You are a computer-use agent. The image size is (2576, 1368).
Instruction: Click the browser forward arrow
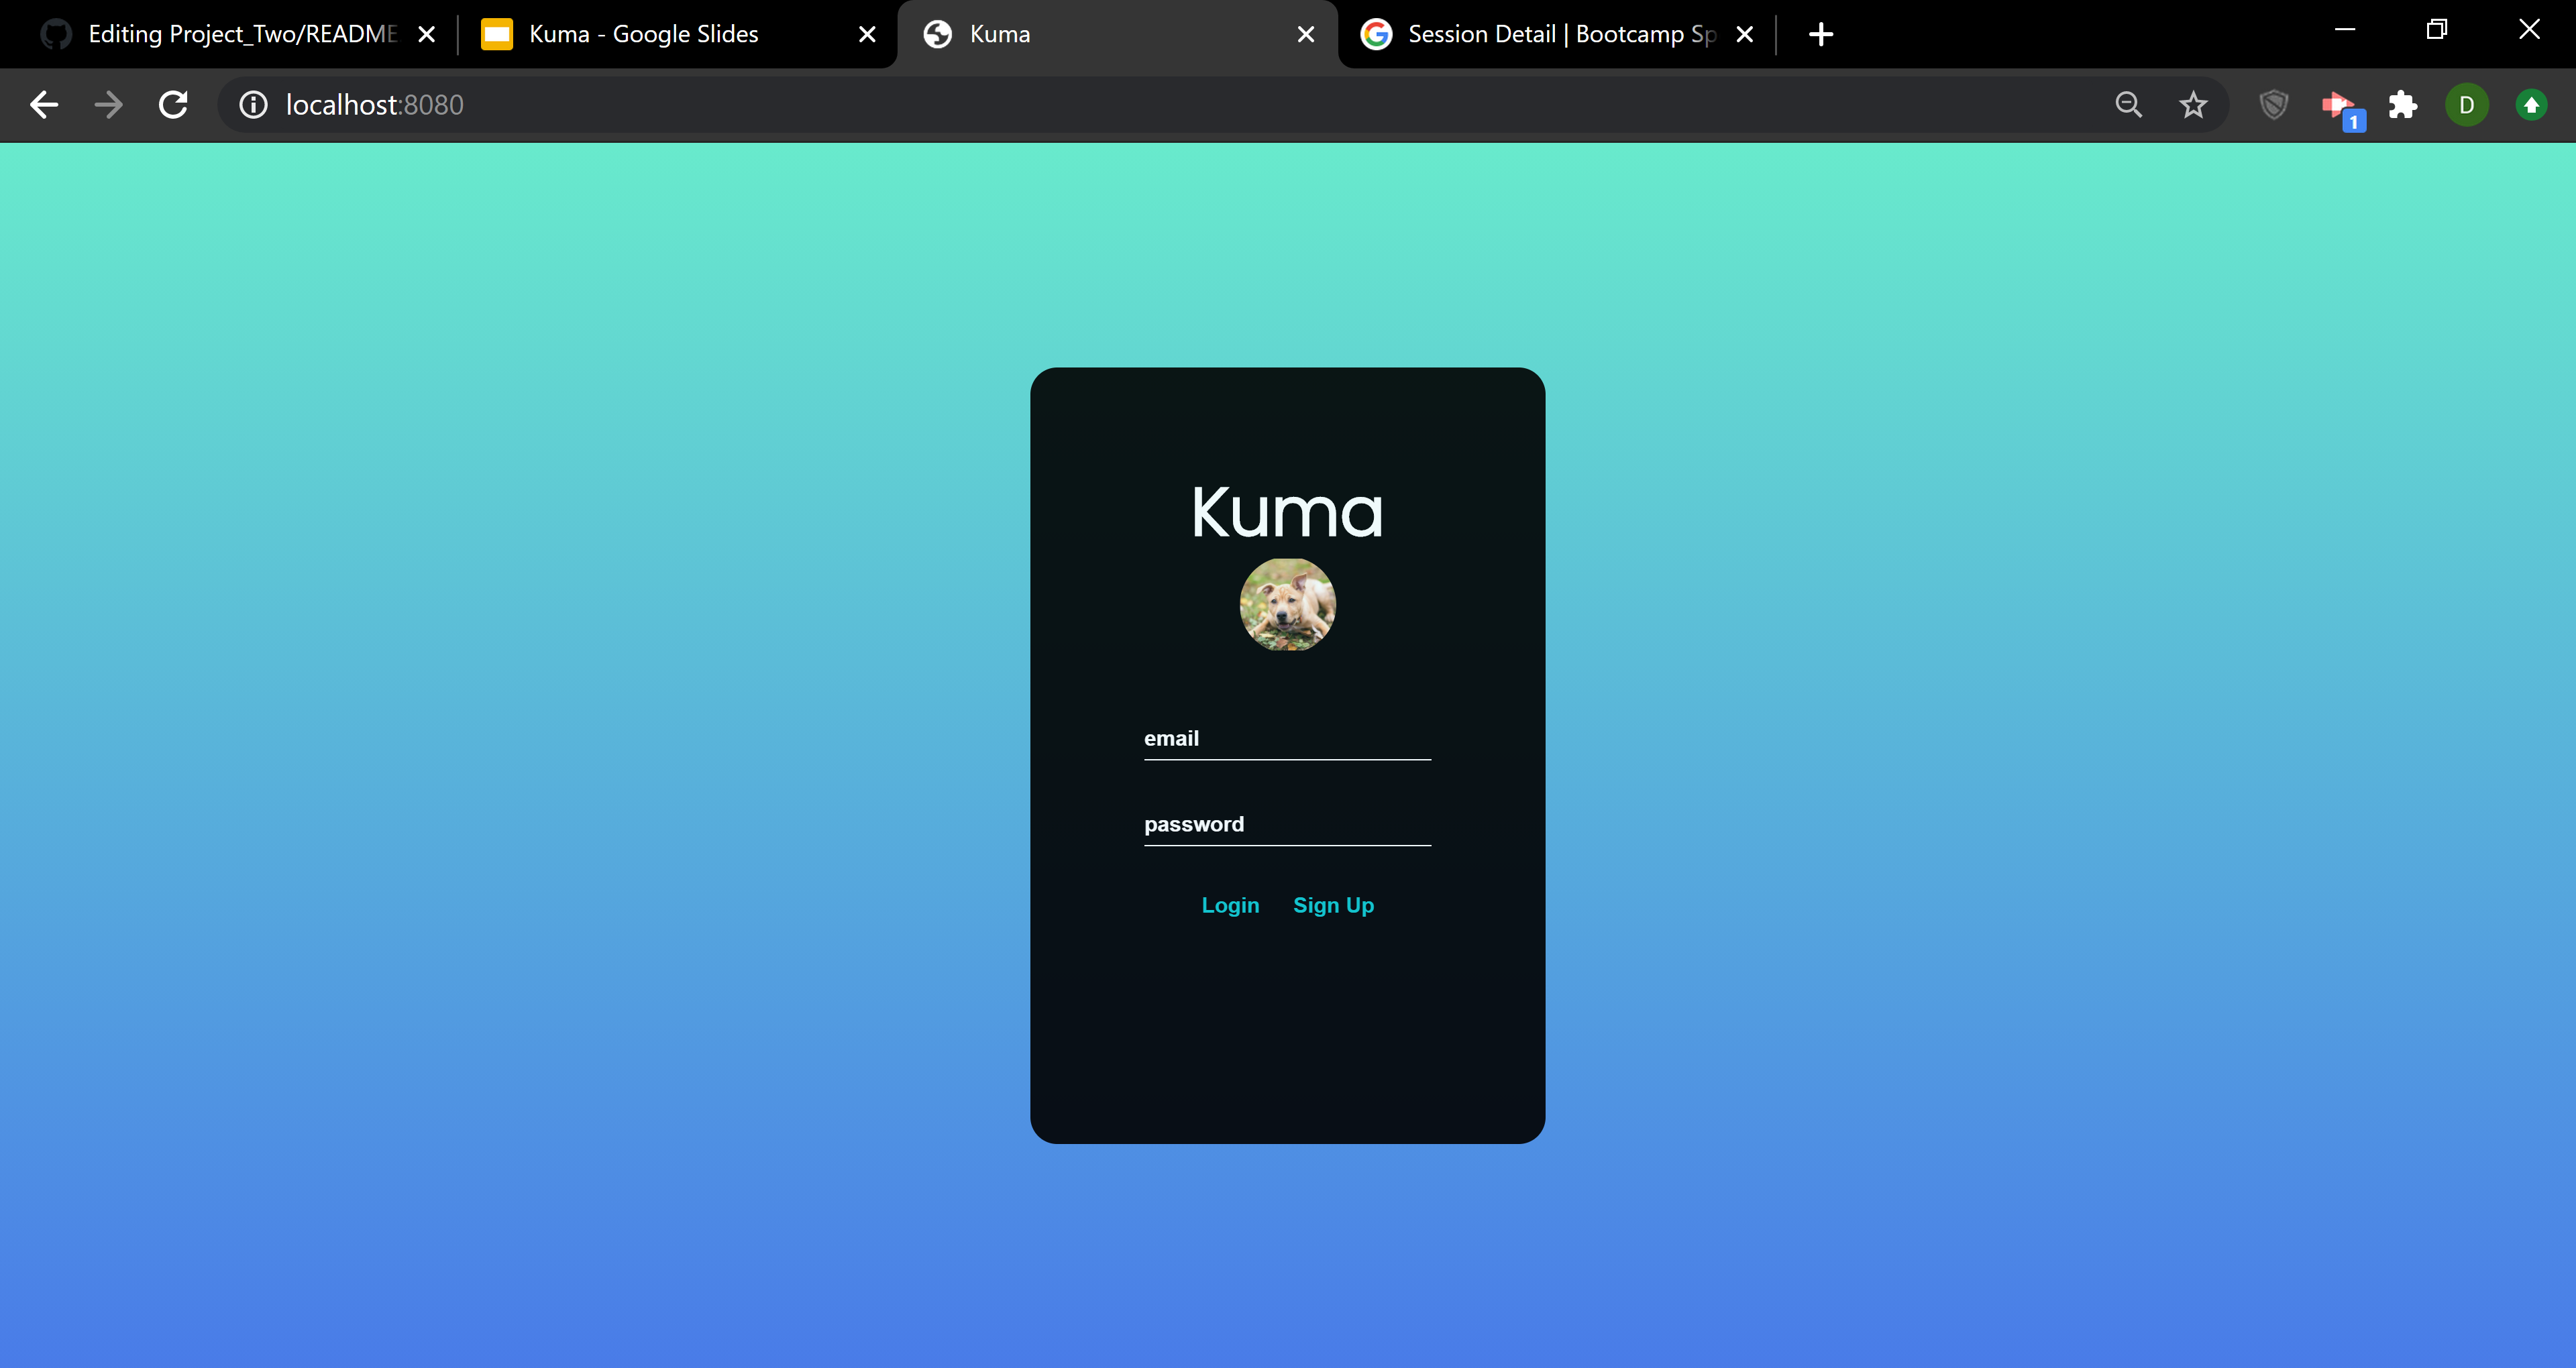[108, 105]
